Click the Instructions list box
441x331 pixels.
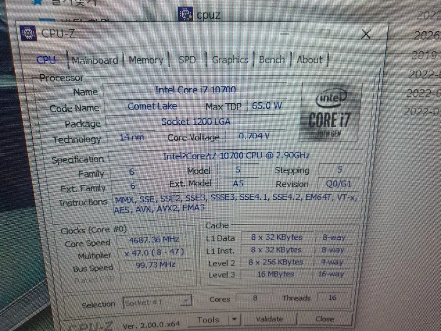click(236, 204)
